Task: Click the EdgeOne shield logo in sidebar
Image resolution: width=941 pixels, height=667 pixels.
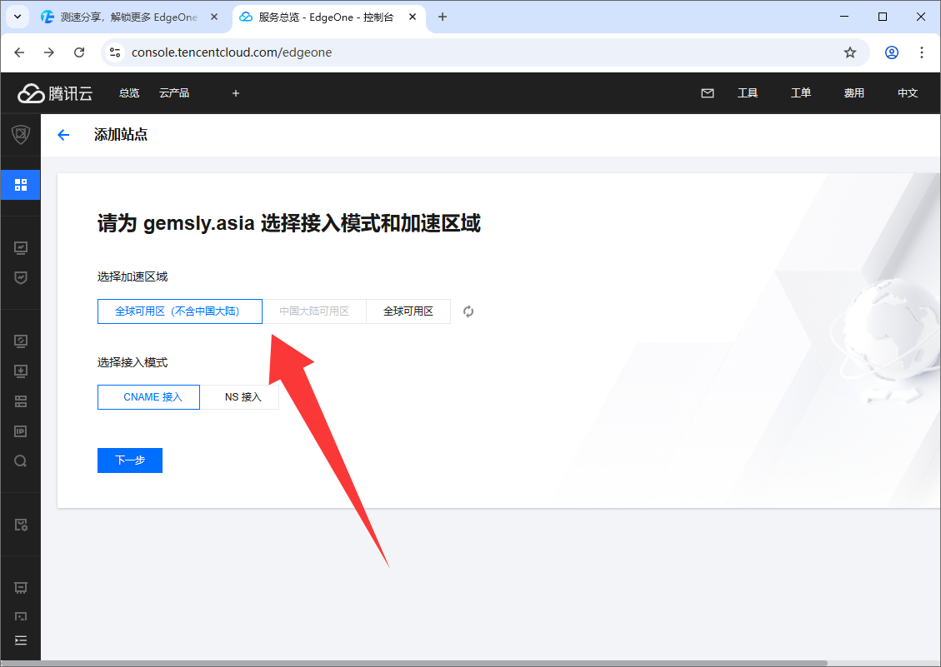Action: (20, 135)
